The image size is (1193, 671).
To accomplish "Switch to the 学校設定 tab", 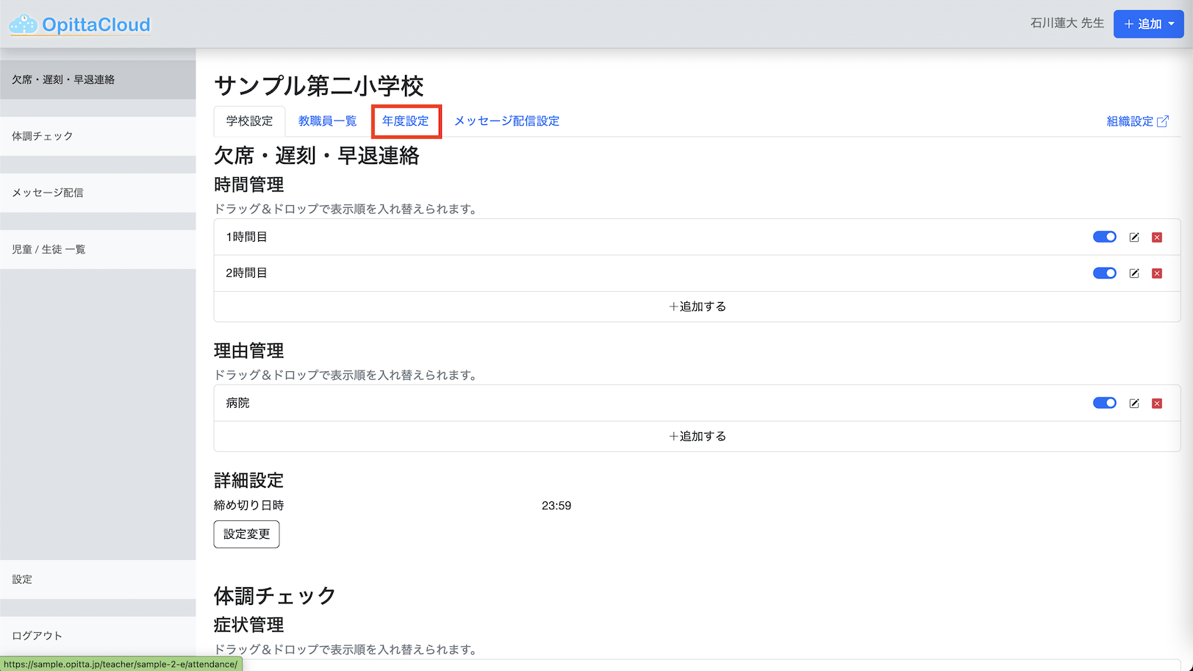I will tap(249, 121).
